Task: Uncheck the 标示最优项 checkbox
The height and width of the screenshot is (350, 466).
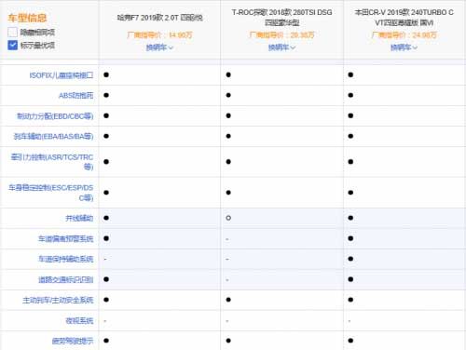Action: [12, 46]
